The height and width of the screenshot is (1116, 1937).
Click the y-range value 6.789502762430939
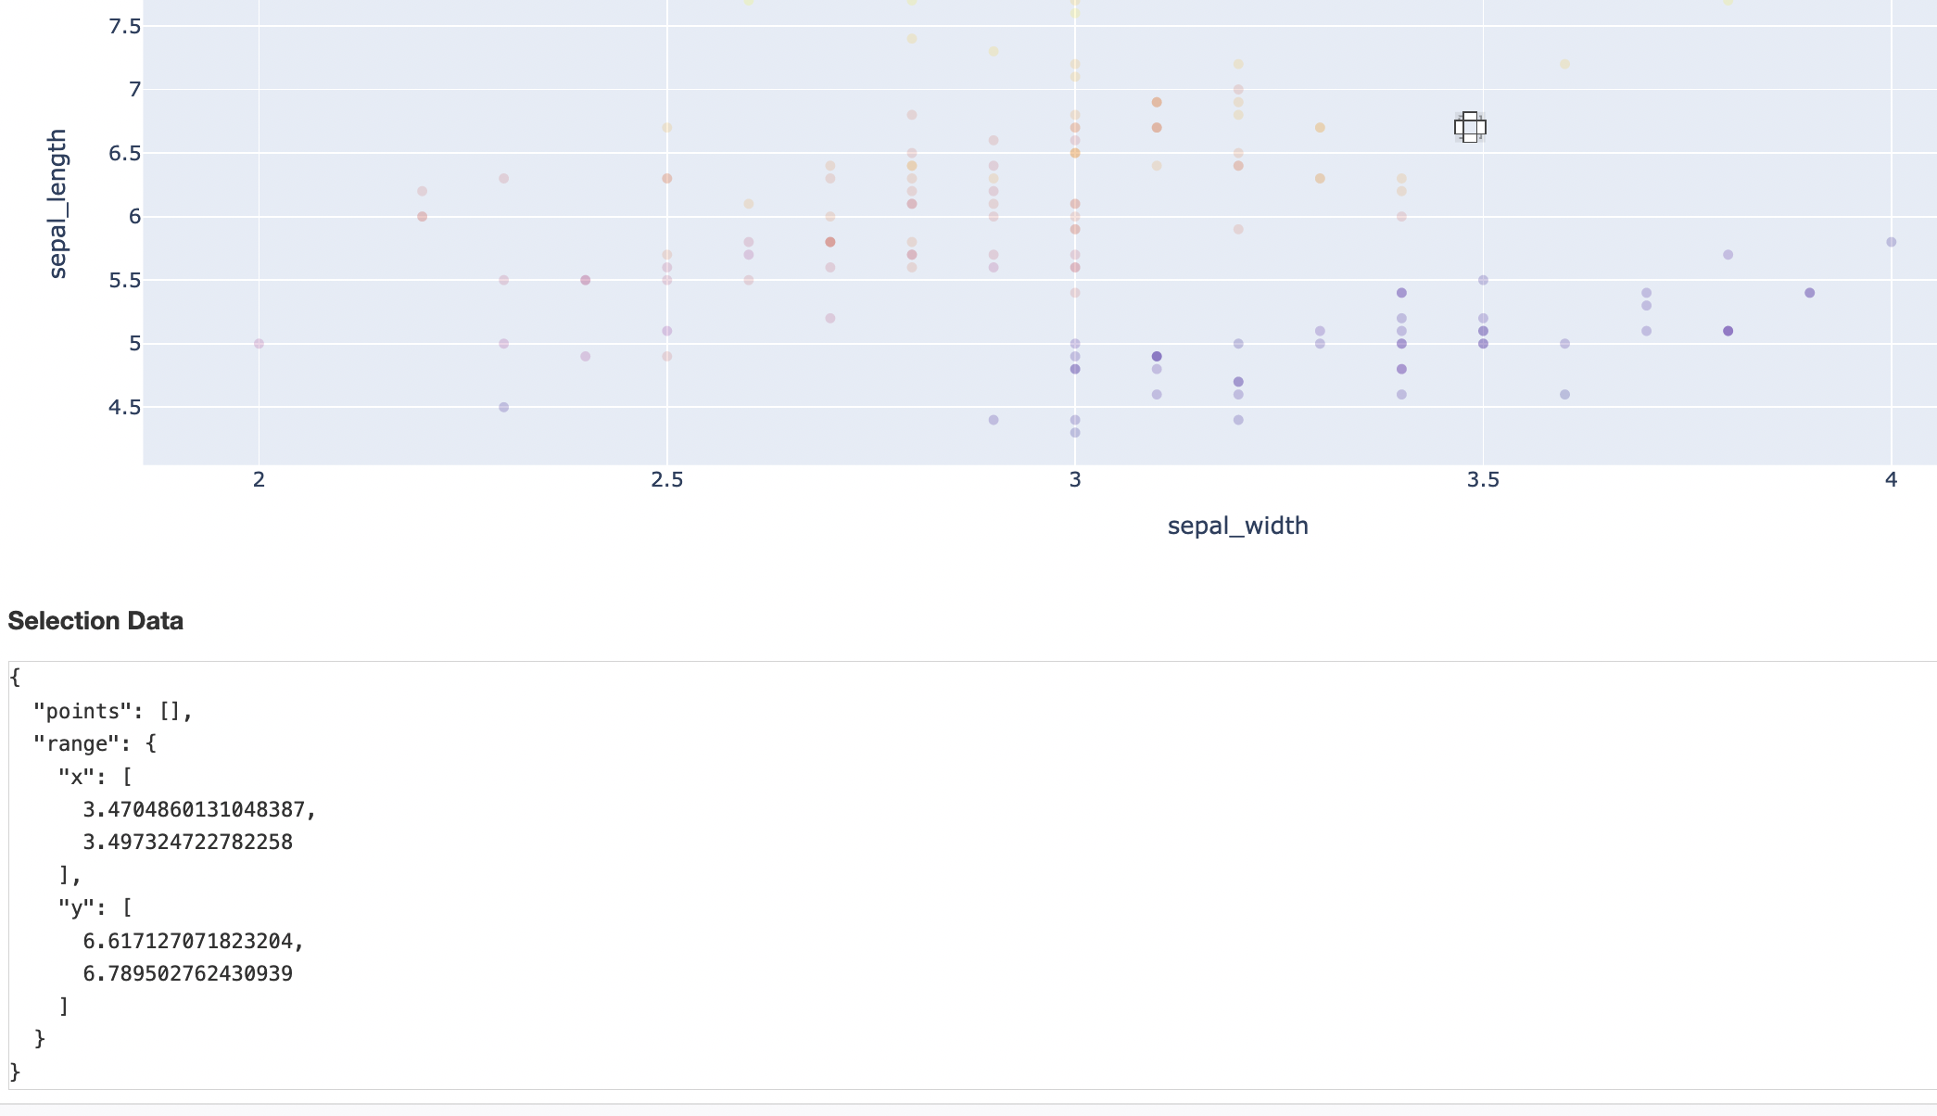[186, 974]
